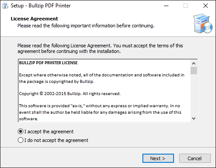216x168 pixels.
Task: Minimize the setup window
Action: point(166,6)
